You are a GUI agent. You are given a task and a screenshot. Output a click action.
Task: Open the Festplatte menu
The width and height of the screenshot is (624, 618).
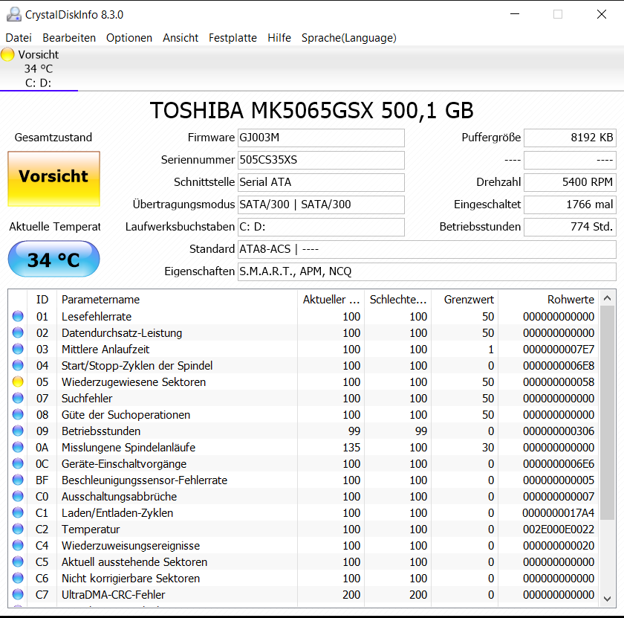click(233, 38)
